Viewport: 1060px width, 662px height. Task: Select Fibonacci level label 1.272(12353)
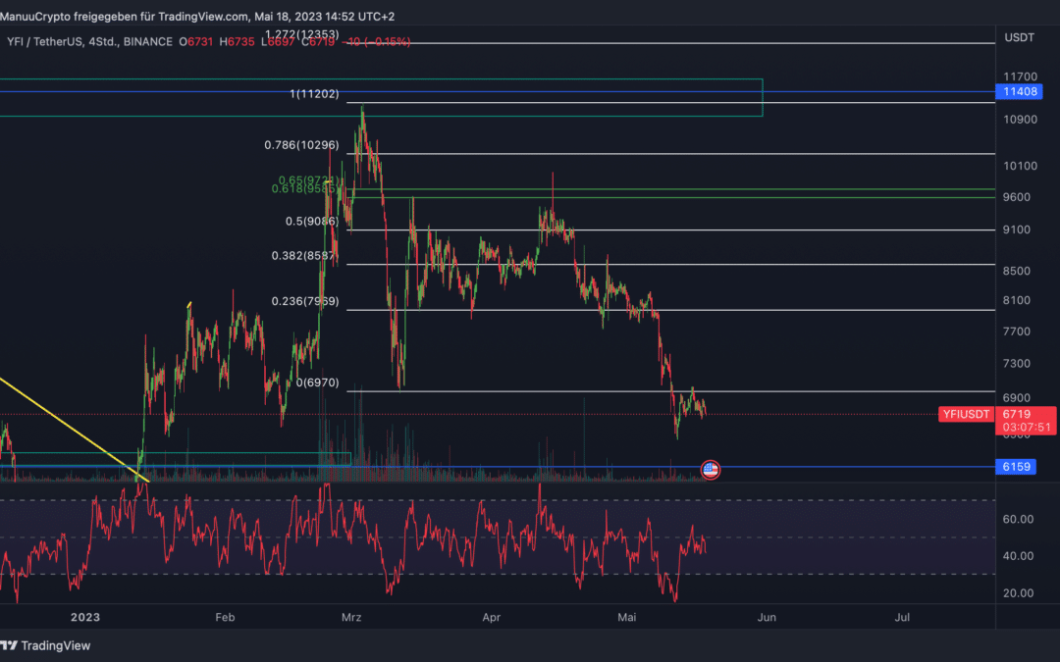click(x=301, y=34)
